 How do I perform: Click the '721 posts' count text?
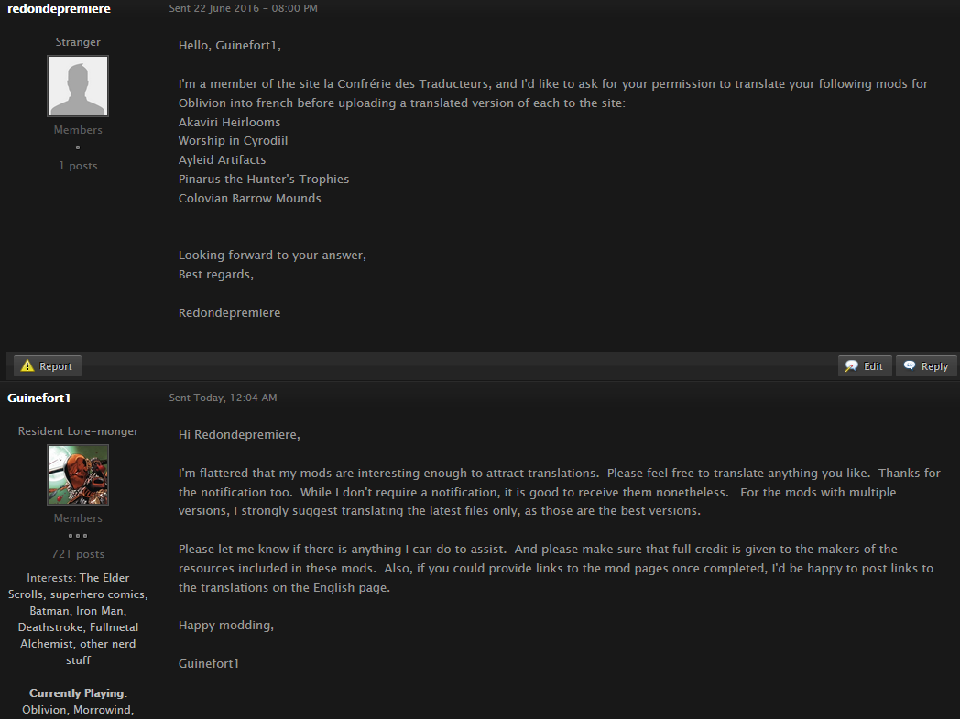(79, 554)
